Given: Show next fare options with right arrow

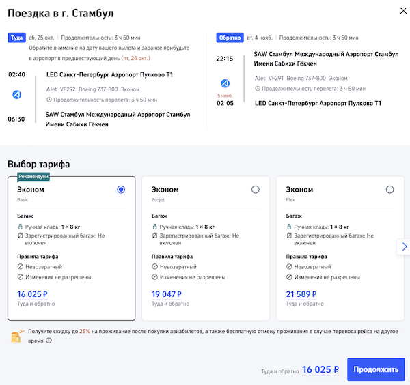Looking at the screenshot, I should point(404,246).
